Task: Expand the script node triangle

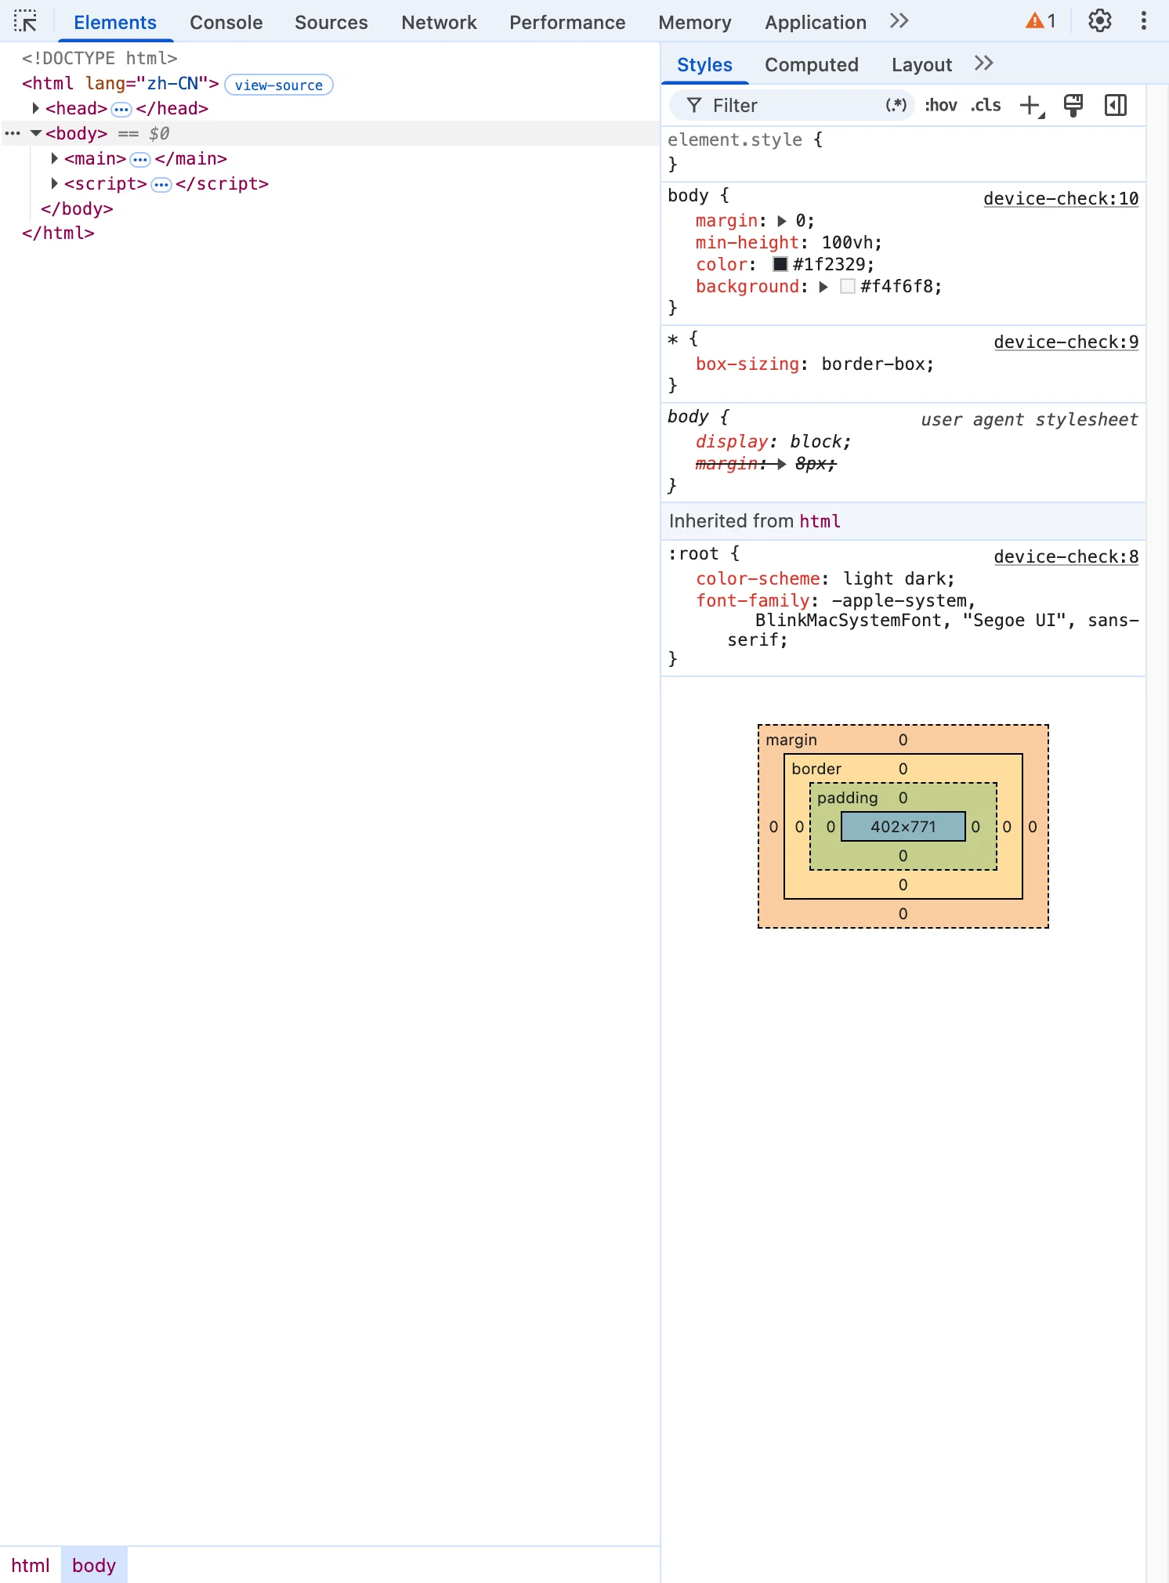Action: [x=54, y=183]
